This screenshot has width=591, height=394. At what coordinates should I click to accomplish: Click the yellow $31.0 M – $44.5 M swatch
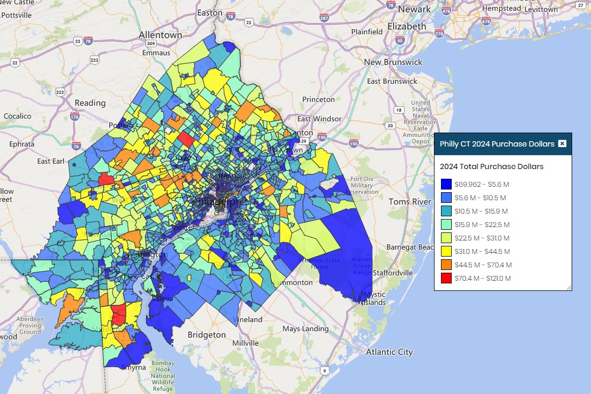(x=446, y=251)
